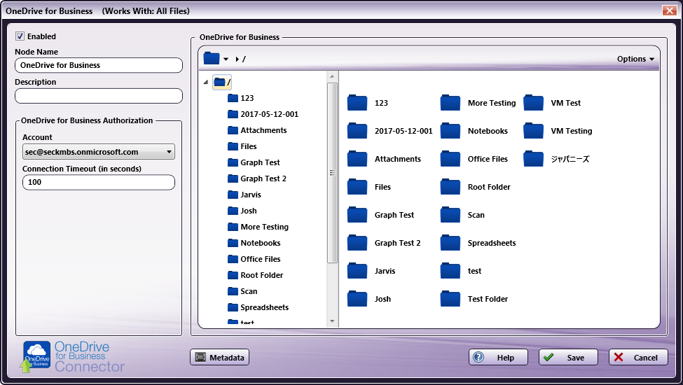Select More Testing in the tree

pos(258,227)
